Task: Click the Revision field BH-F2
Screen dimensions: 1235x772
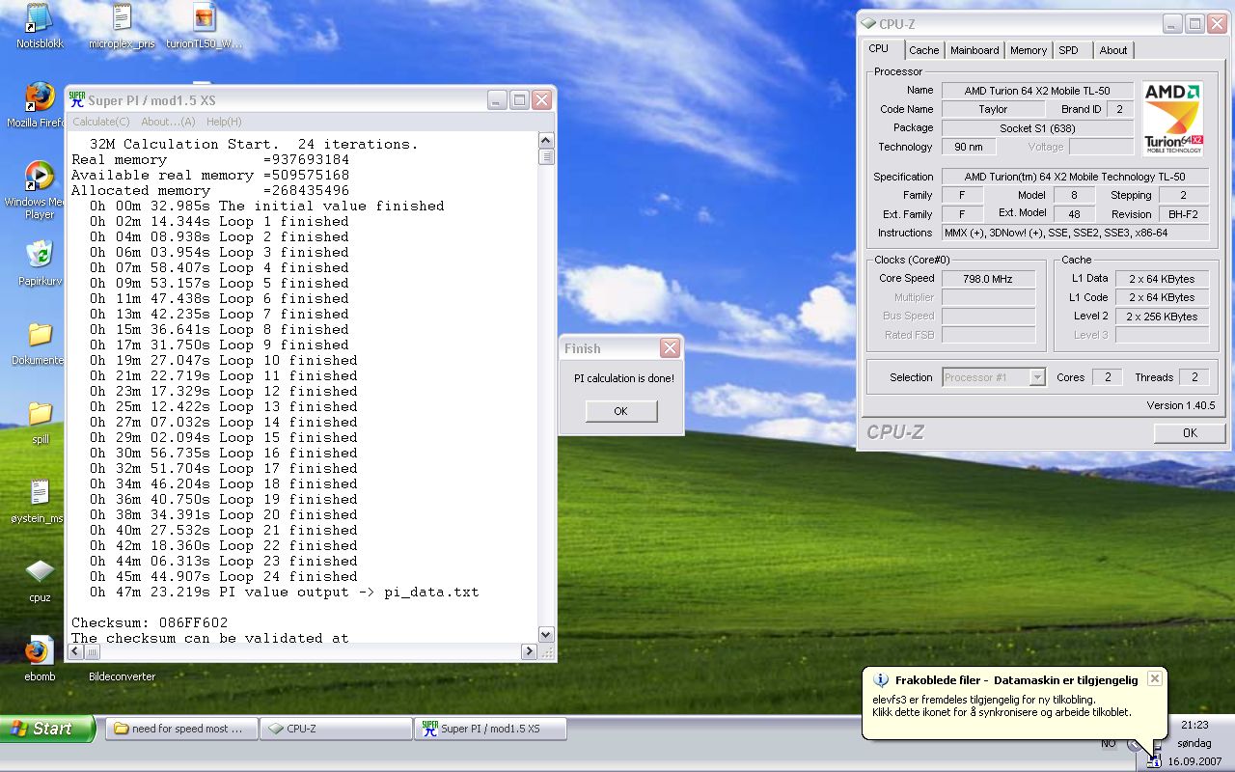Action: (1183, 214)
